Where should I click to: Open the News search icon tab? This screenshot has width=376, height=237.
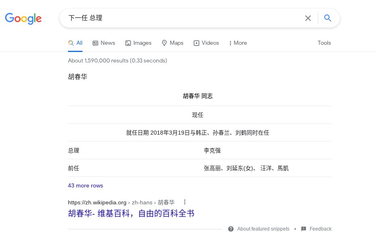tap(95, 43)
